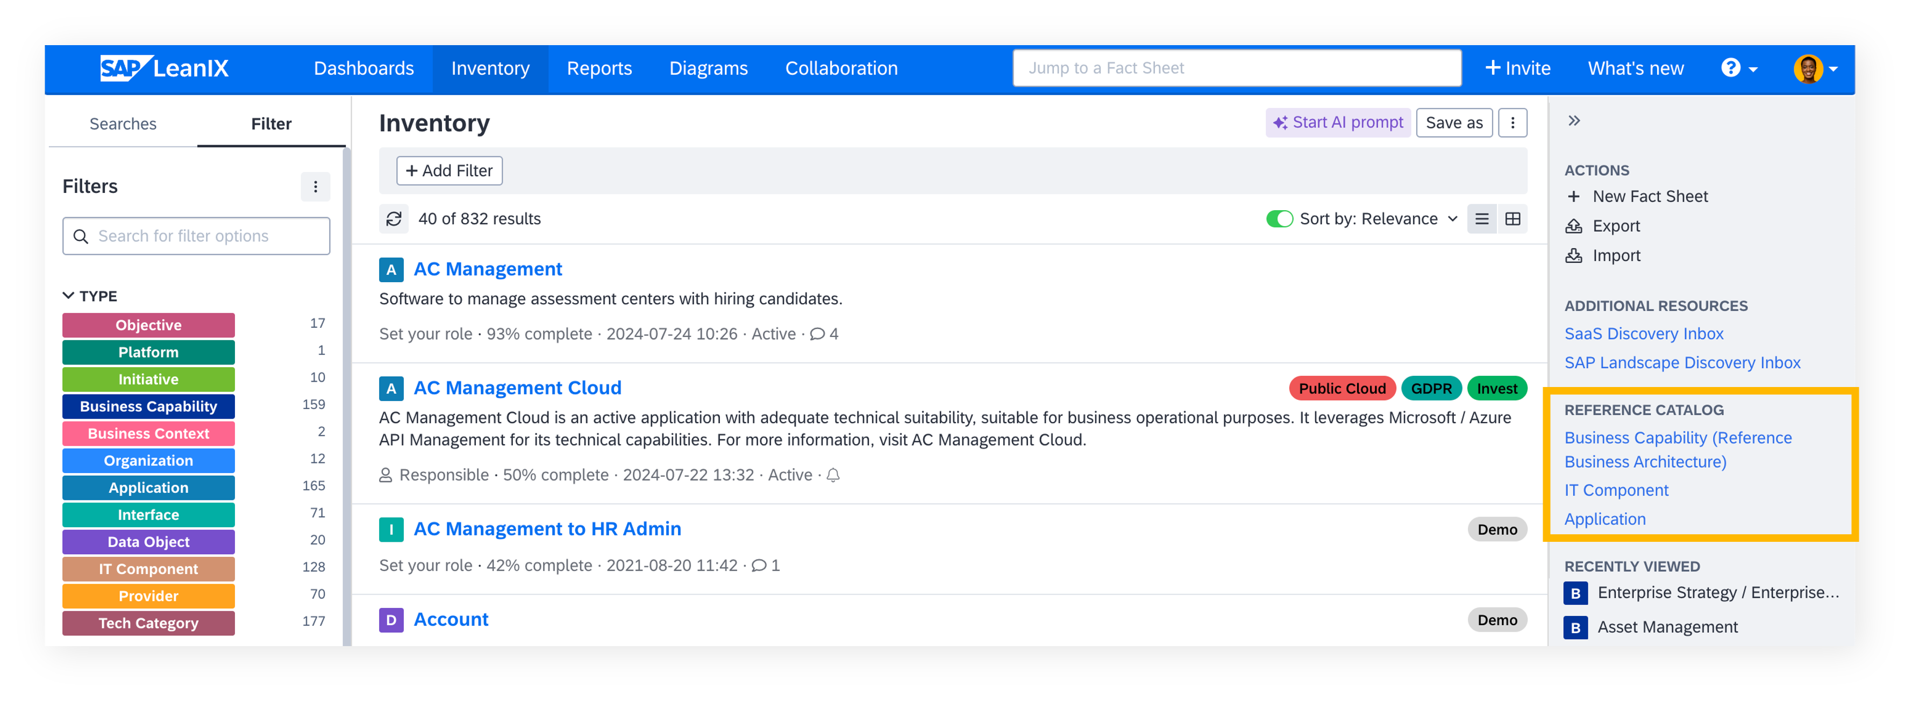Switch to list view icon
The height and width of the screenshot is (702, 1912).
coord(1481,219)
